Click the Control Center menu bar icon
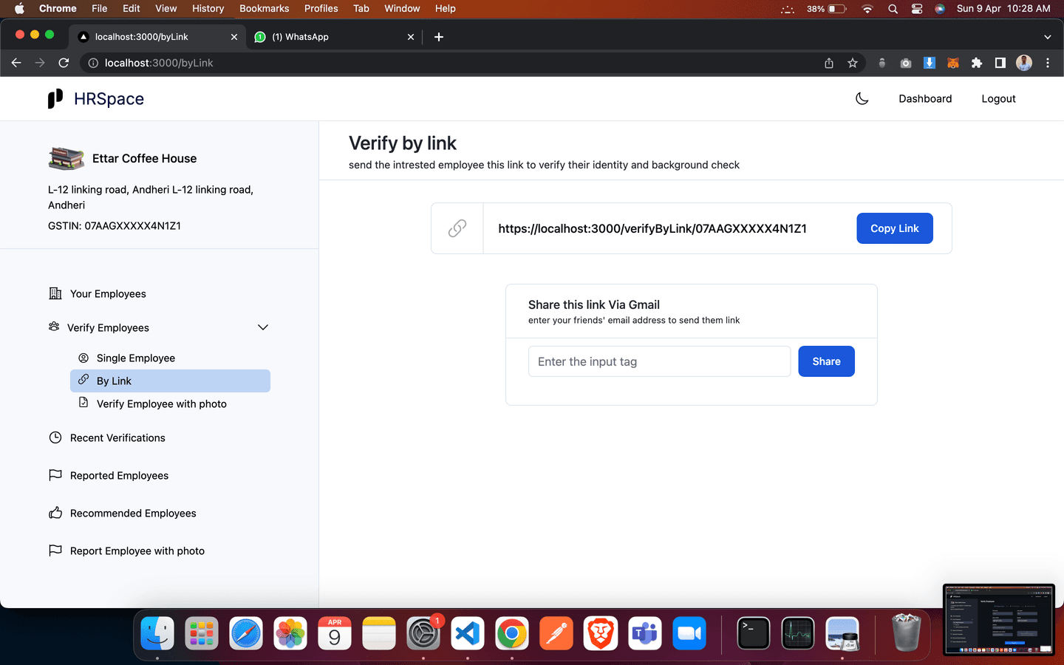Screen dimensions: 1064x665 (917, 9)
